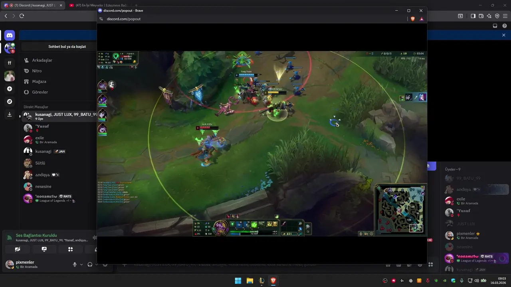The height and width of the screenshot is (287, 511).
Task: Click the 'Sohbet bul ya da başlat' search box
Action: pyautogui.click(x=59, y=47)
